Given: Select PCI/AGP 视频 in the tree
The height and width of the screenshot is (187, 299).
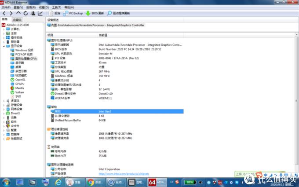Looking at the screenshot, I should point(22,55).
